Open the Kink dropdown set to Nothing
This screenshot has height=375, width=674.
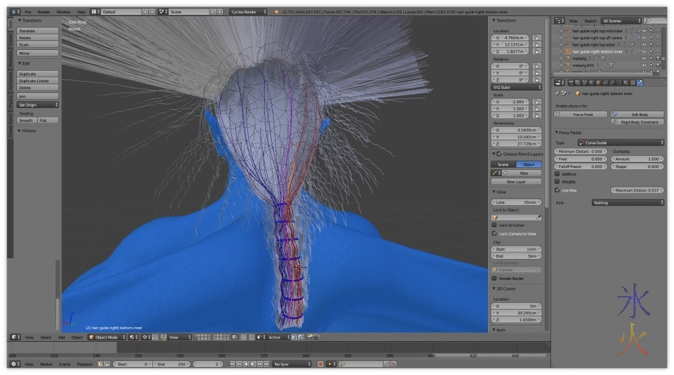(627, 202)
